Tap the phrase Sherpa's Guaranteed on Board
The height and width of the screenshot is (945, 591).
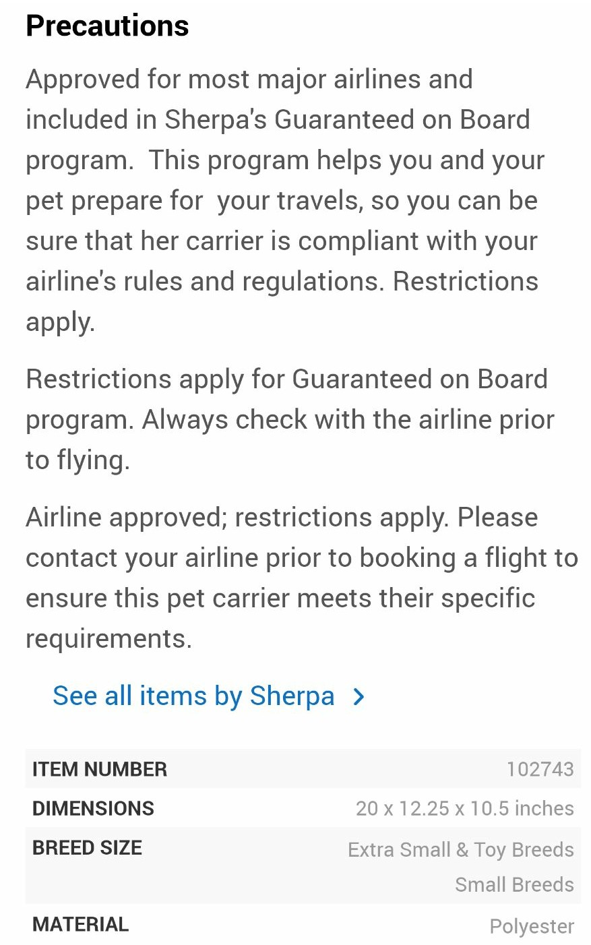pos(347,120)
